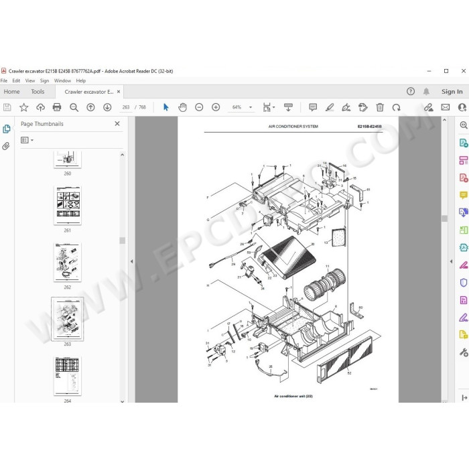
Task: Select page 264 thumbnail
Action: (x=68, y=376)
